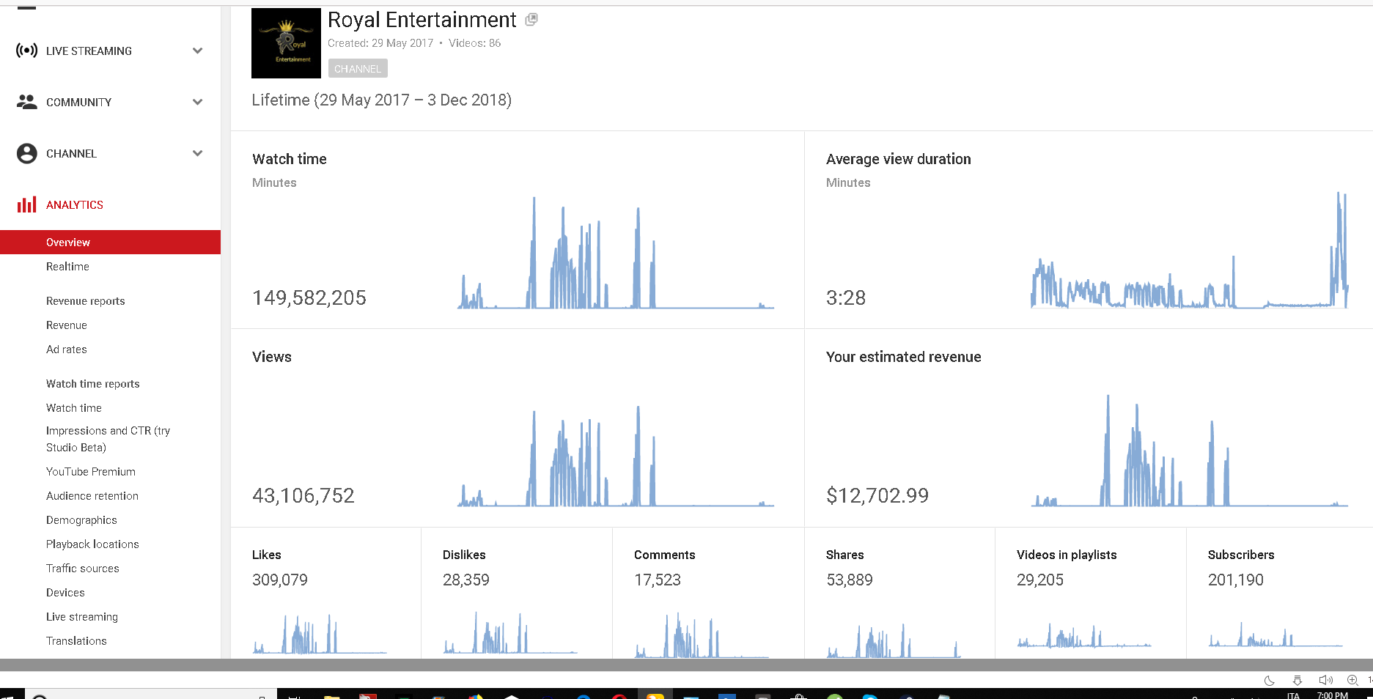Open Watch time report in sidebar
This screenshot has height=699, width=1373.
[x=74, y=408]
